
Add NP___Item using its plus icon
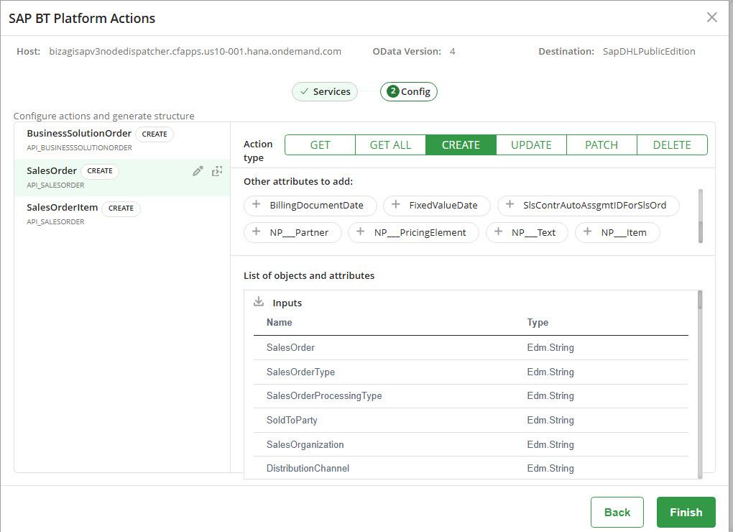pyautogui.click(x=588, y=231)
